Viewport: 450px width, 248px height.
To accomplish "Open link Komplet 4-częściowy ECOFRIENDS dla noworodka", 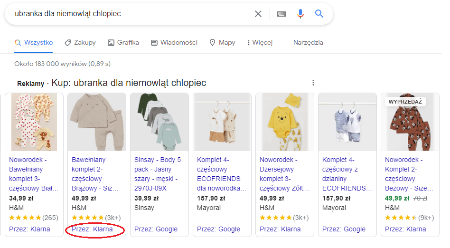I will pyautogui.click(x=222, y=174).
